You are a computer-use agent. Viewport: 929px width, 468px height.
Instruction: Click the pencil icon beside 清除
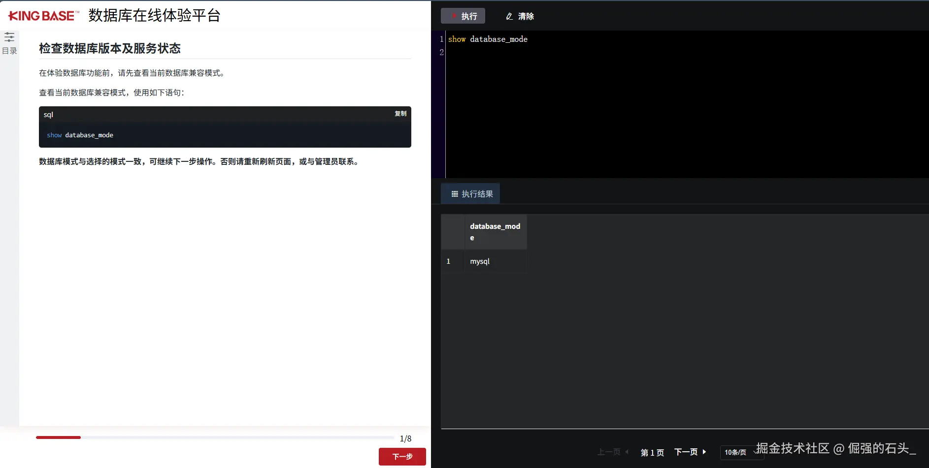point(509,16)
